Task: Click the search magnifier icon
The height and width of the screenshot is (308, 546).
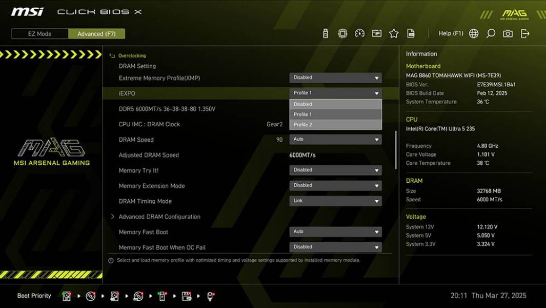Action: [x=491, y=33]
